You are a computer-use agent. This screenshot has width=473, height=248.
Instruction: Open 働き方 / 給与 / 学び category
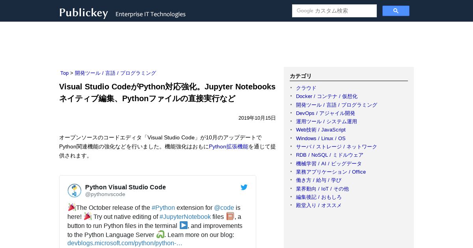(319, 180)
